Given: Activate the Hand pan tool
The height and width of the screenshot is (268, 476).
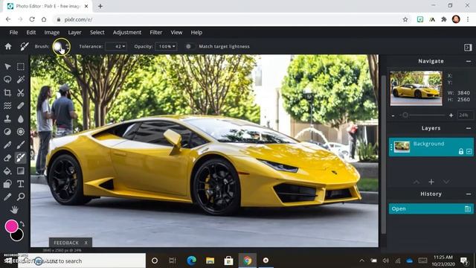Looking at the screenshot, I should tap(14, 210).
